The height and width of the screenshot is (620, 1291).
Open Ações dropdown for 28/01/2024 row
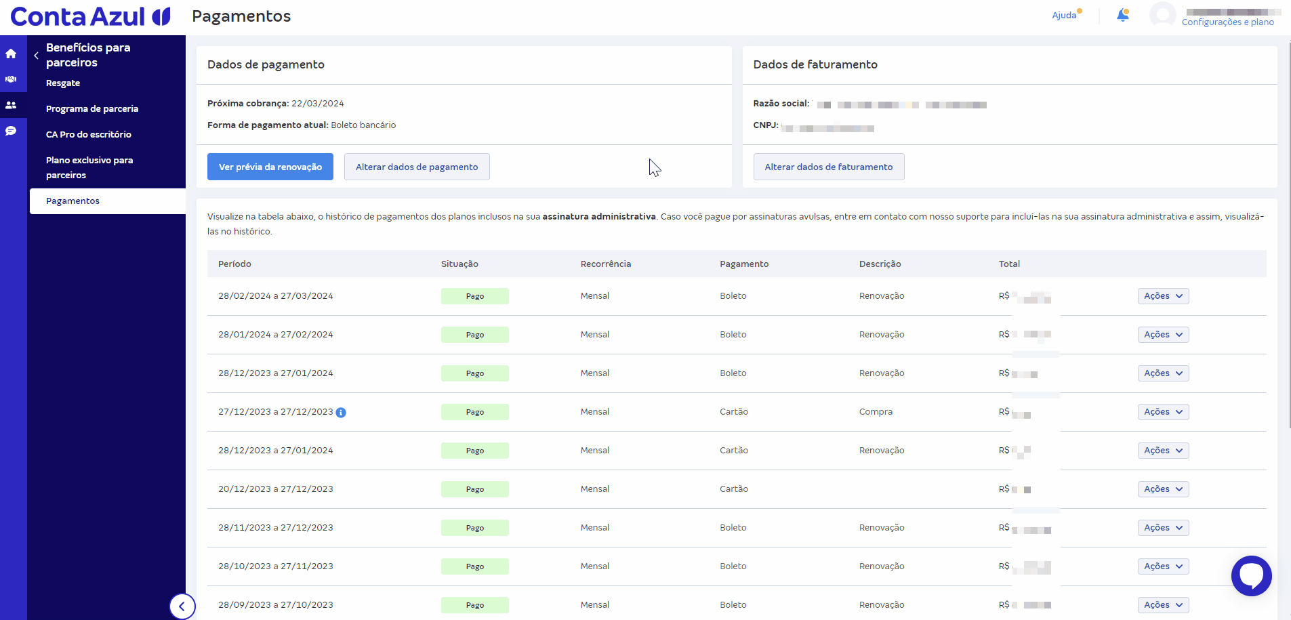(x=1163, y=335)
